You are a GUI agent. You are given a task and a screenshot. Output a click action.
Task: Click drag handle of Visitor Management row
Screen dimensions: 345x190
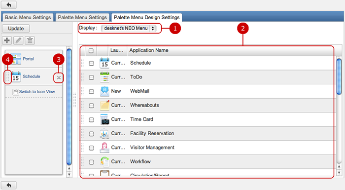82,148
